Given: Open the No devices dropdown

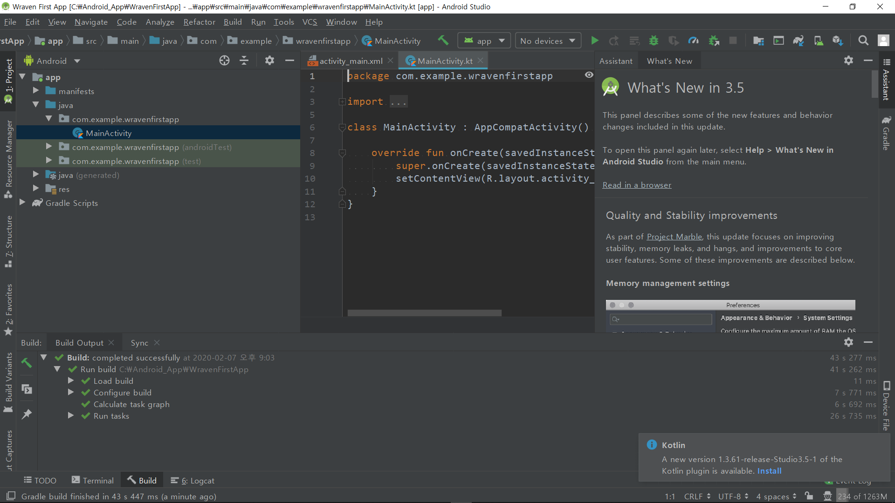Looking at the screenshot, I should (x=548, y=41).
